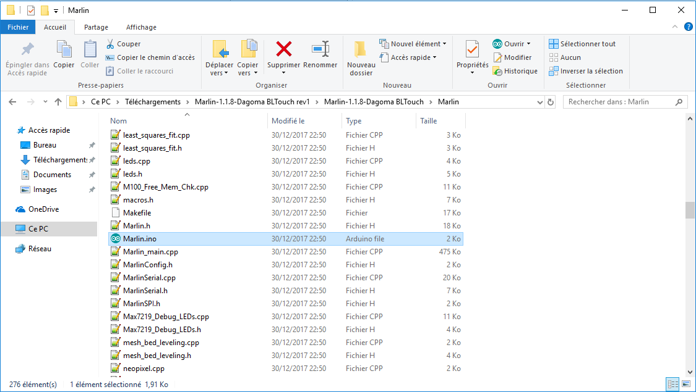Image resolution: width=696 pixels, height=392 pixels.
Task: Open the Copier vers menu
Action: coord(247,57)
